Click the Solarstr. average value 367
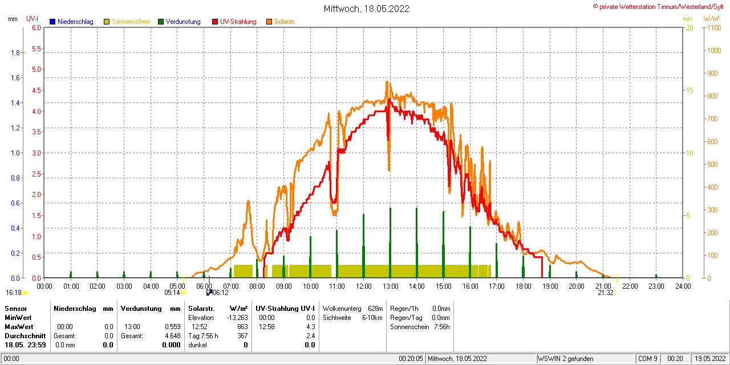Image resolution: width=730 pixels, height=365 pixels. coord(242,335)
